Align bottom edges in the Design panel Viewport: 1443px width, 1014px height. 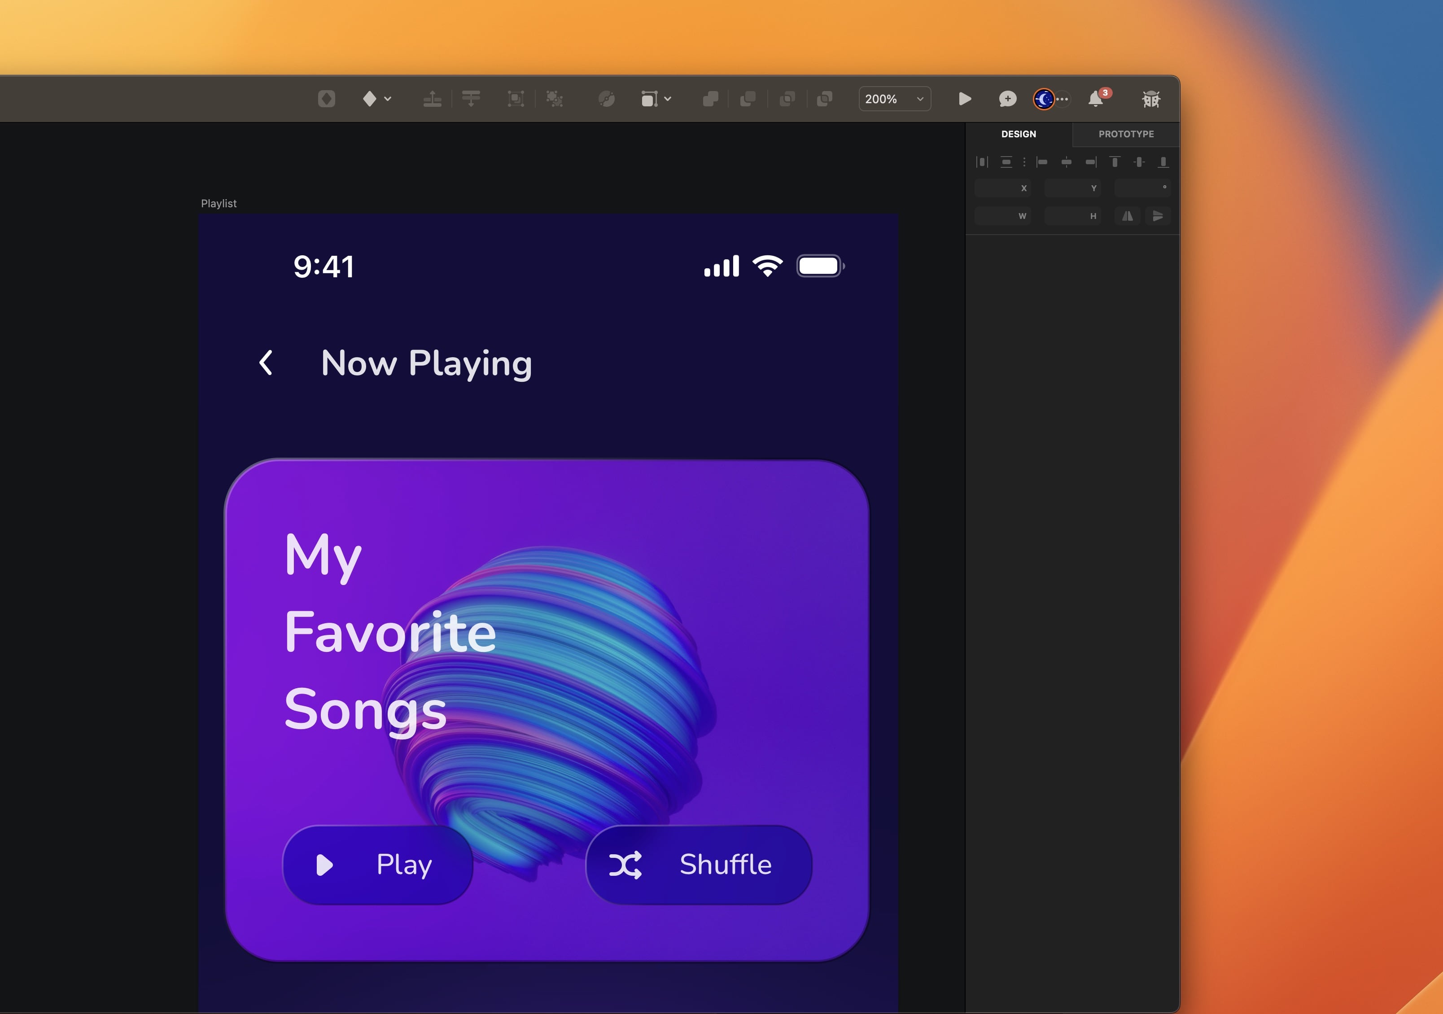1163,162
